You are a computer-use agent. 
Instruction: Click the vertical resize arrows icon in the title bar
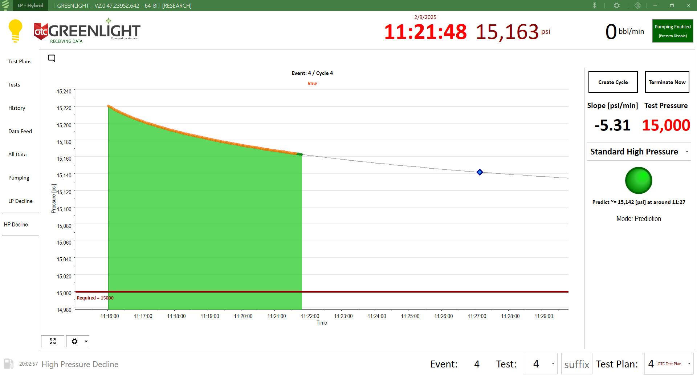click(595, 5)
